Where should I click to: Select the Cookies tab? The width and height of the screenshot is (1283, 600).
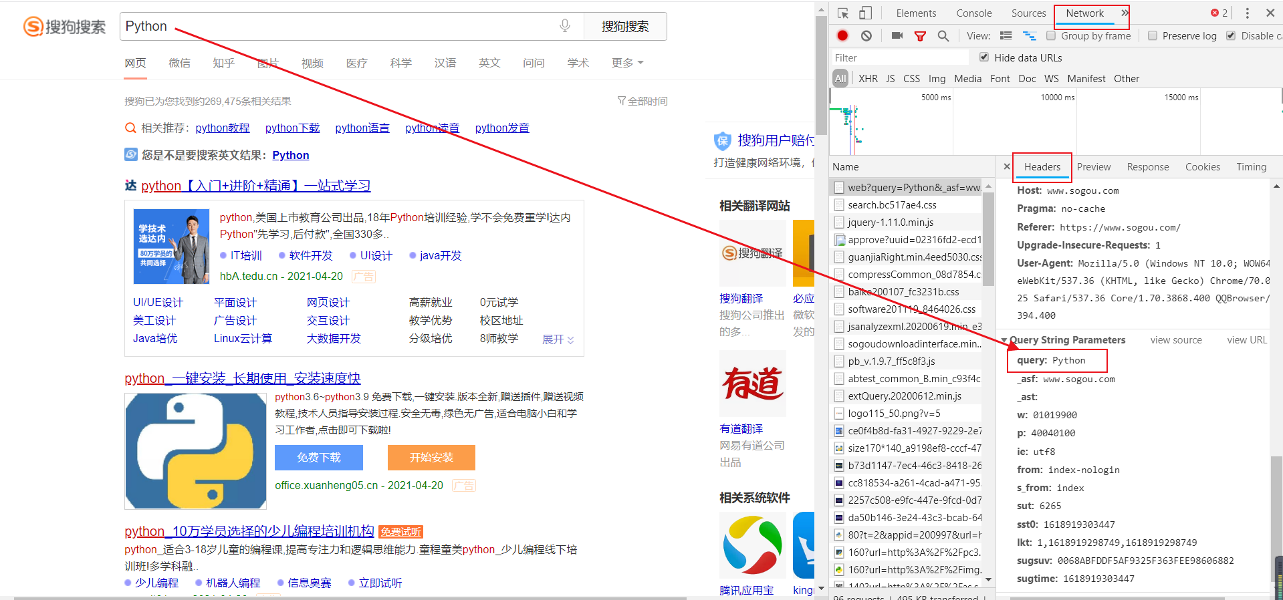[1203, 167]
